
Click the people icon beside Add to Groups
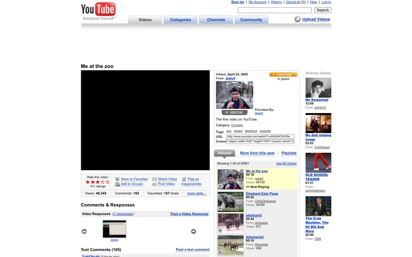pos(118,184)
